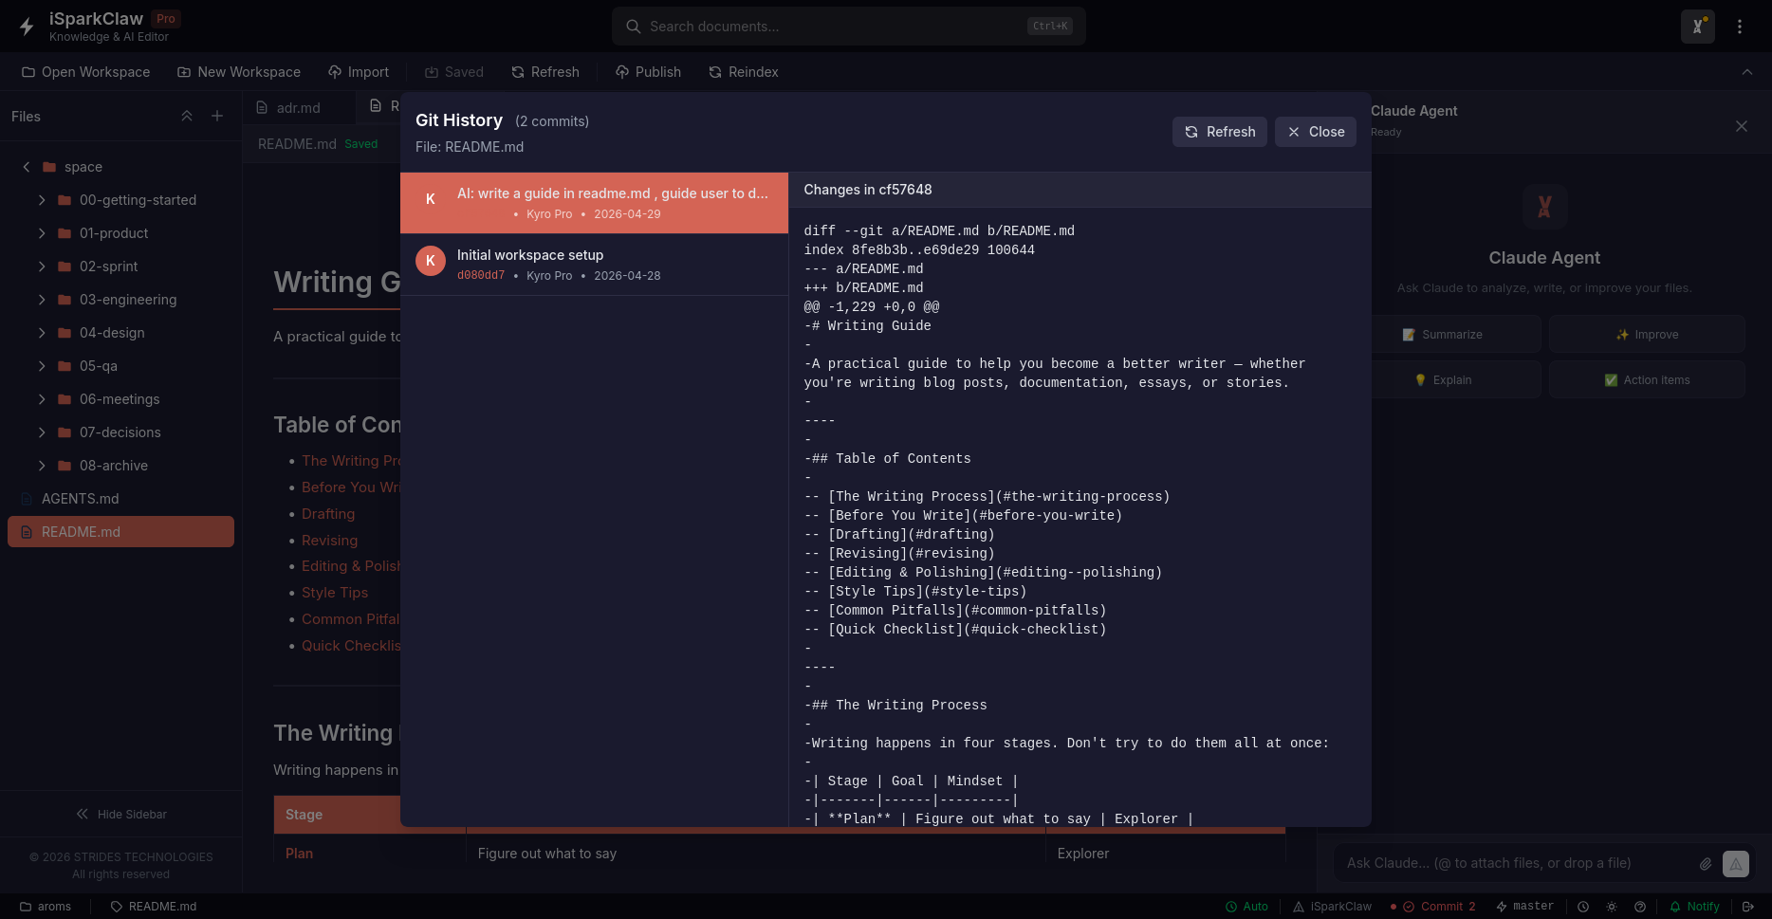Viewport: 1772px width, 919px height.
Task: Click the logout icon in status bar
Action: (x=1747, y=907)
